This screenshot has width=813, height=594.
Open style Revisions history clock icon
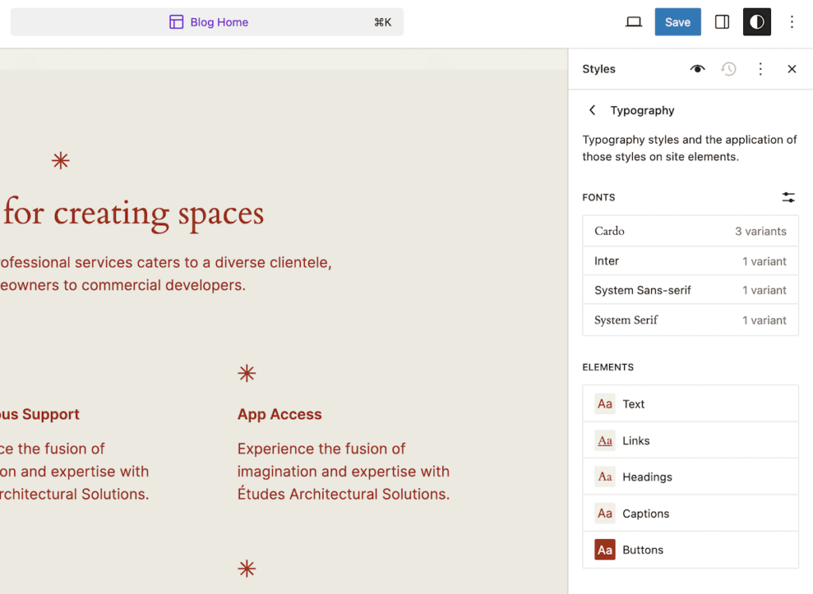(729, 69)
